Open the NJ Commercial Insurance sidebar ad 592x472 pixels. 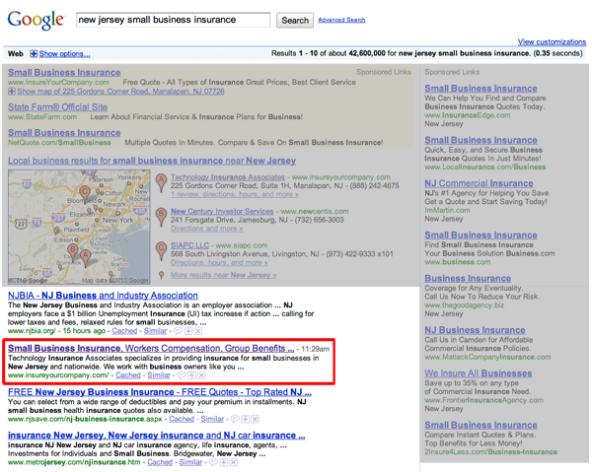(479, 183)
